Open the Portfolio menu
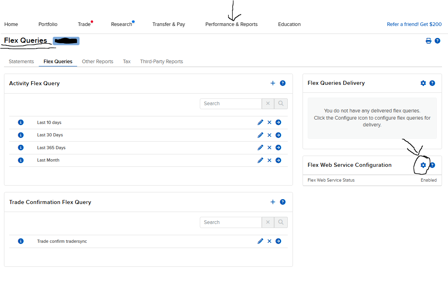 click(x=48, y=24)
